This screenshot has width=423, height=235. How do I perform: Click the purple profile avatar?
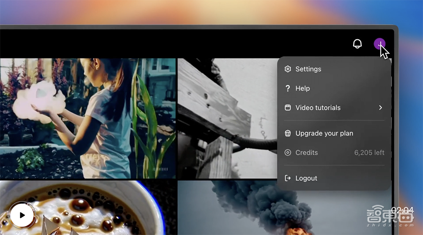(x=379, y=44)
